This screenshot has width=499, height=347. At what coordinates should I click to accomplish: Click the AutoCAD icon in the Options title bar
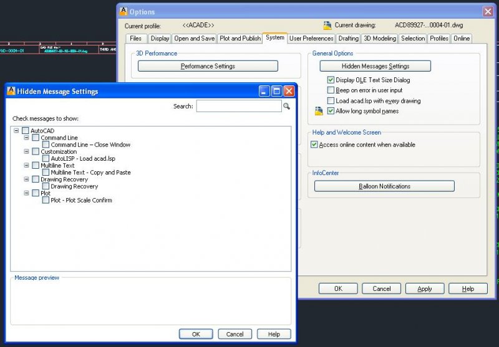click(x=123, y=11)
